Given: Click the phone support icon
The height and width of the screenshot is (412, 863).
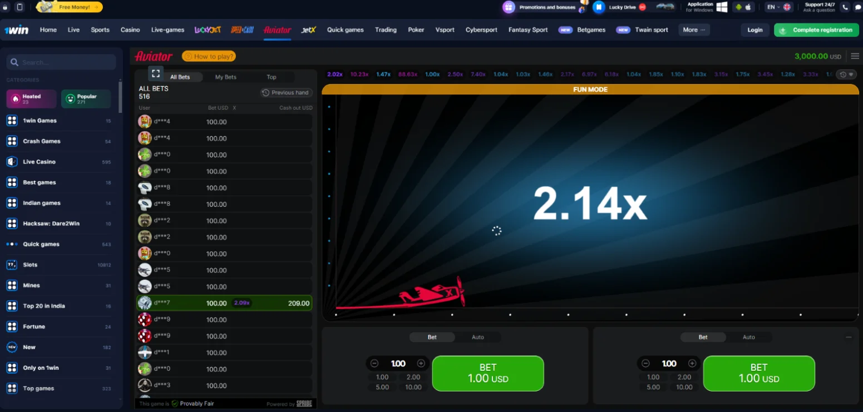Looking at the screenshot, I should point(845,7).
